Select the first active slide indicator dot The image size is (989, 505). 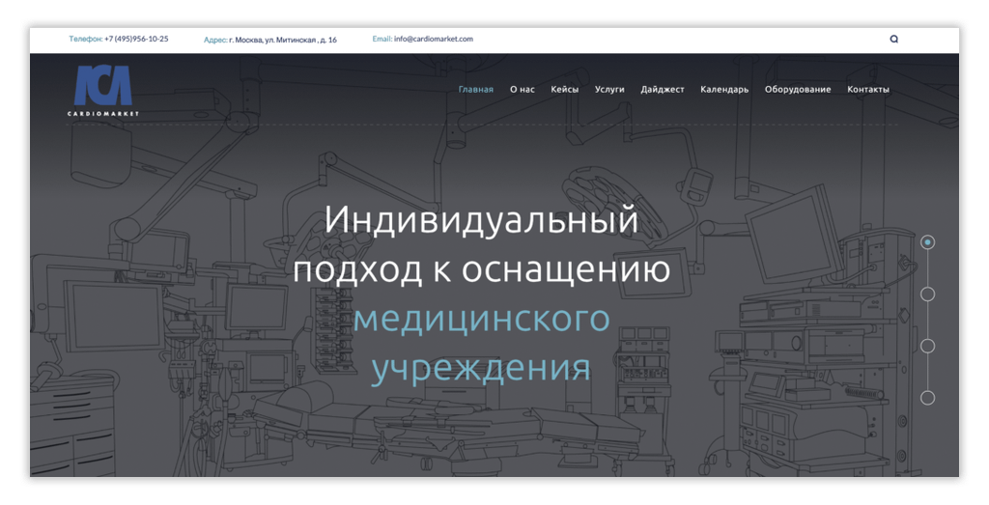(927, 242)
